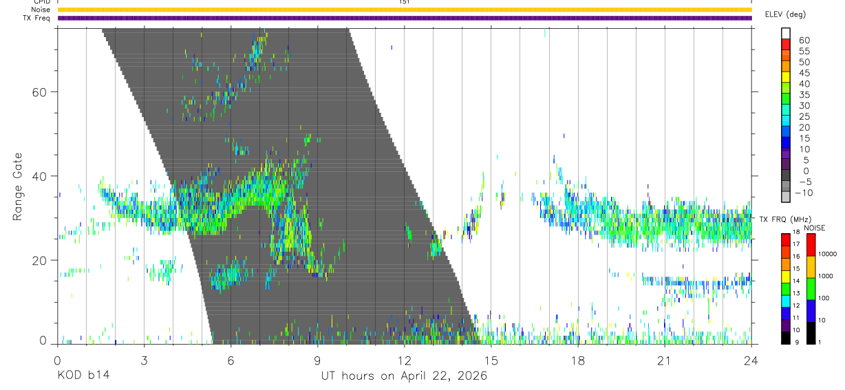Click the '-10' label on the ELEV scale
Viewport: 845px width, 390px height.
804,193
